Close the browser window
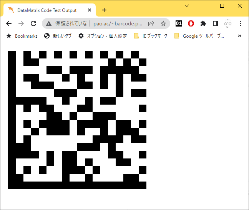Screen dimensions: 249x210 click(x=240, y=6)
